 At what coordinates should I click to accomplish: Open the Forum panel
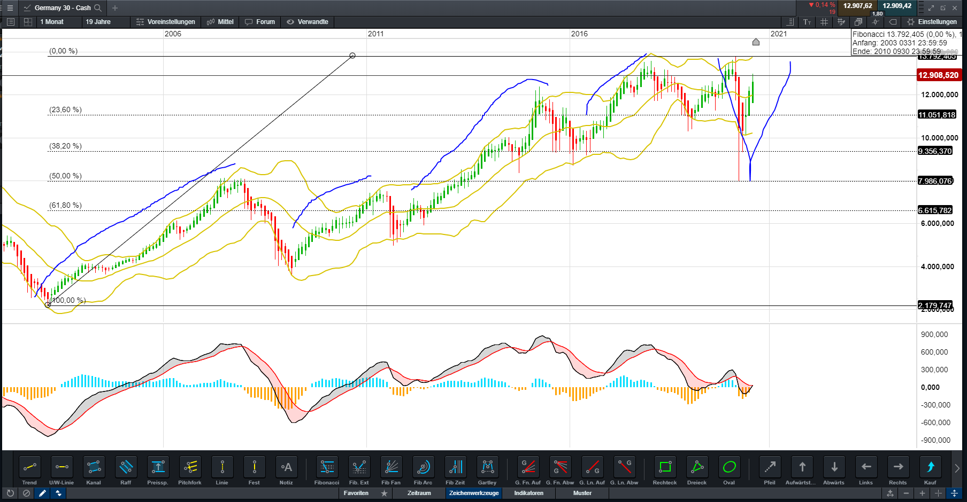260,22
